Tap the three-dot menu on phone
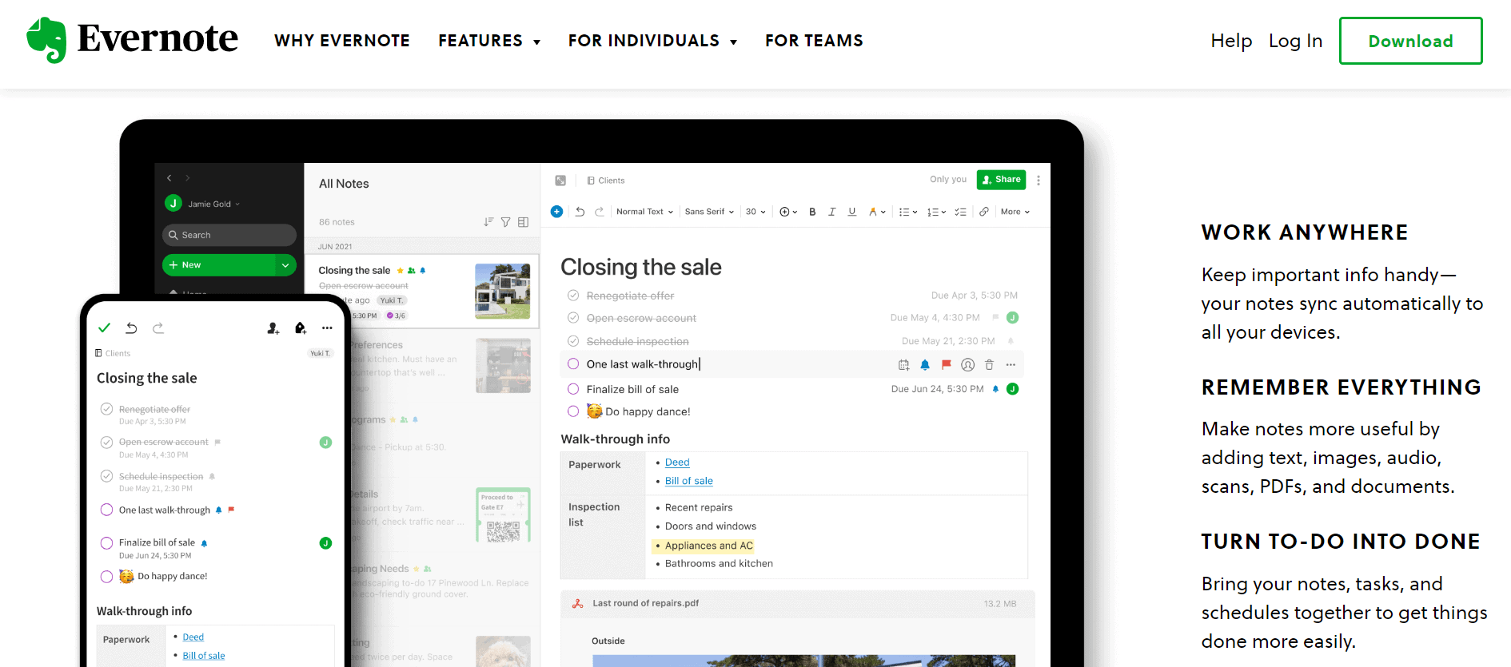 pos(327,328)
